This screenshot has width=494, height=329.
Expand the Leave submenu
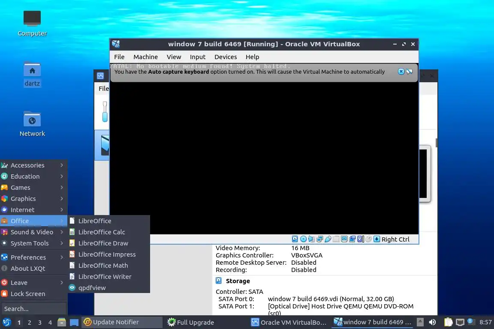click(x=34, y=283)
